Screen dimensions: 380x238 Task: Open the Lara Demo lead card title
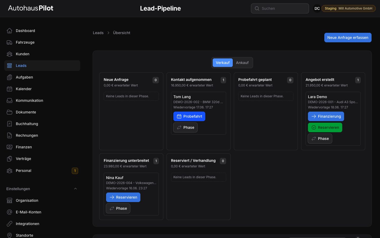(x=317, y=97)
